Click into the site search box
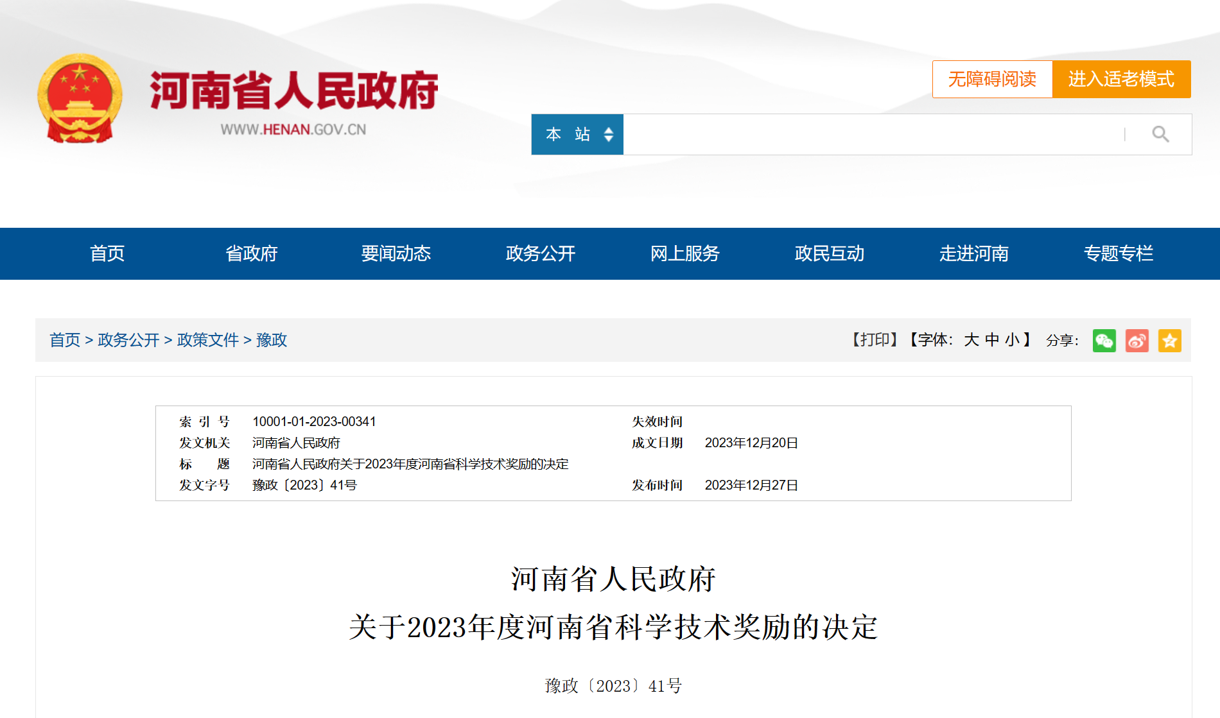This screenshot has height=718, width=1220. (x=873, y=134)
